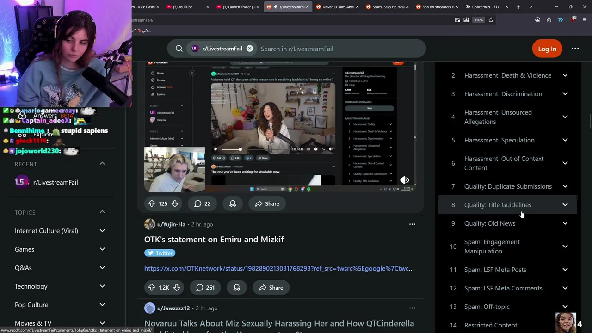Screen dimensions: 592x333
Task: Close the r/LivestreamFail browser tab
Action: click(307, 7)
